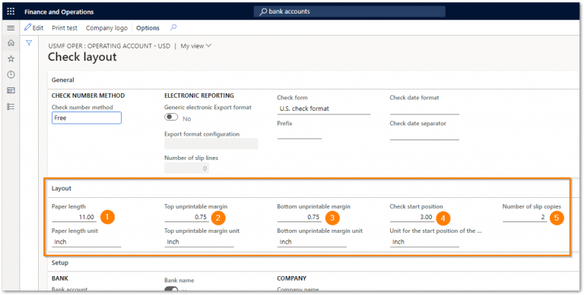This screenshot has width=584, height=295.
Task: Click the Prefix input field
Action: tap(299, 133)
